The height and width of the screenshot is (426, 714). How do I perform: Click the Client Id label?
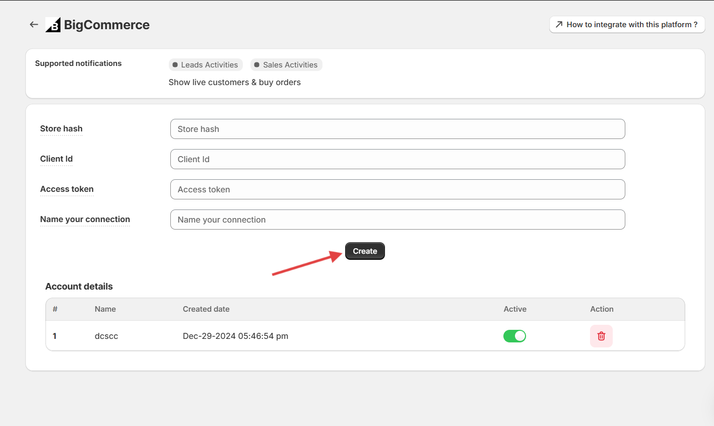click(56, 159)
